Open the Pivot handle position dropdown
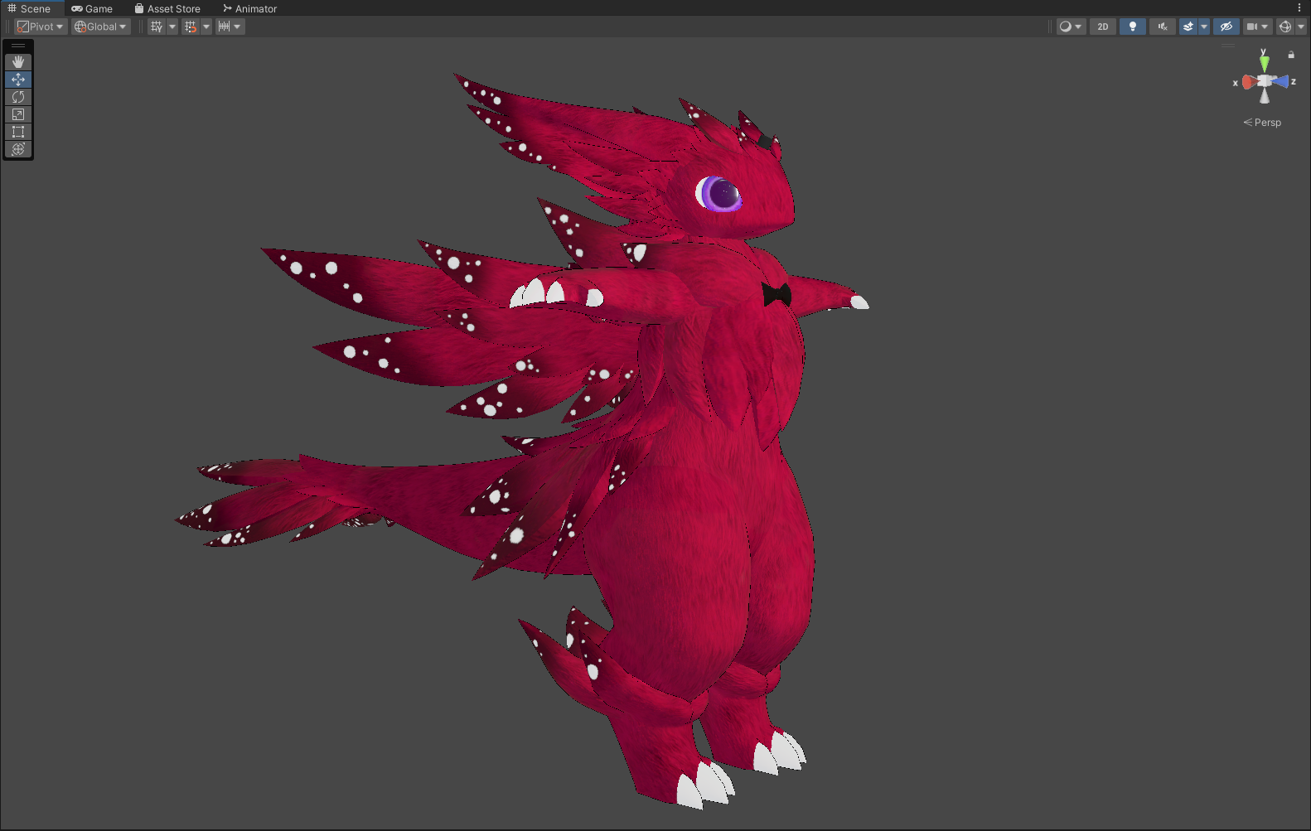The width and height of the screenshot is (1311, 831). point(41,27)
